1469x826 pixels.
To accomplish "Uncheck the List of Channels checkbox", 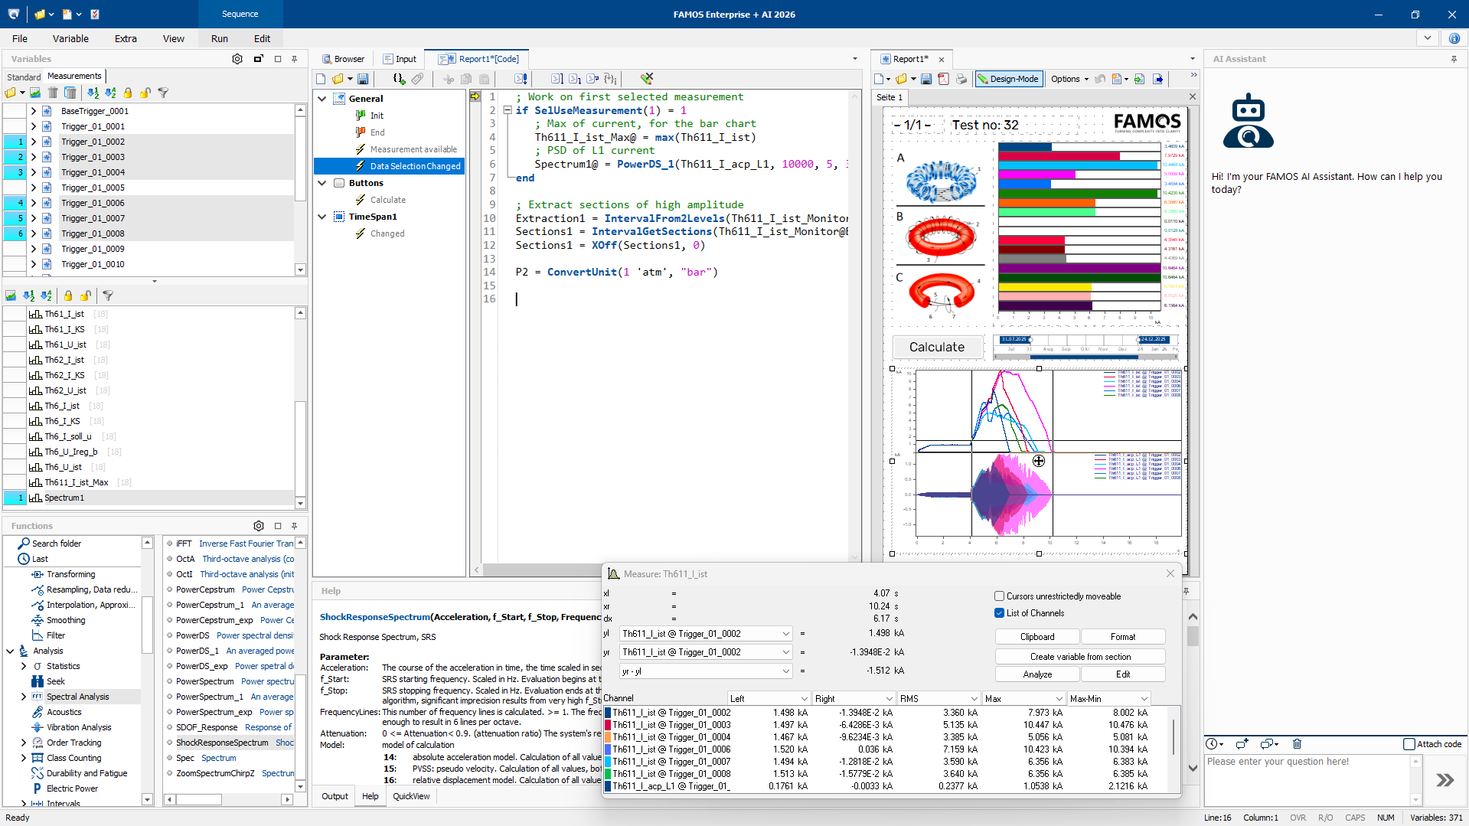I will (999, 613).
